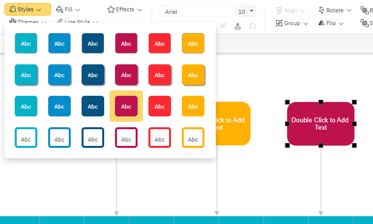Apply the superscript formatting icon
This screenshot has width=373, height=224.
click(223, 26)
